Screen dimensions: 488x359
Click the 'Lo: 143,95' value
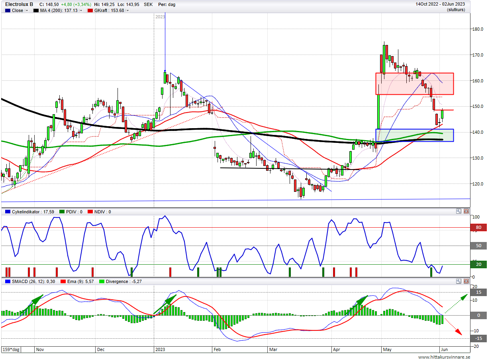128,4
